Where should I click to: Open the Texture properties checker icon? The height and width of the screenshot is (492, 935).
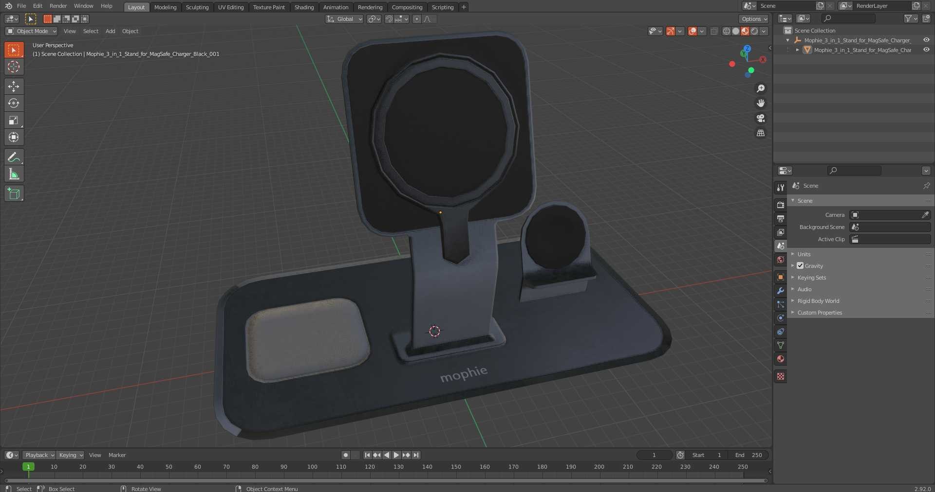[x=781, y=376]
